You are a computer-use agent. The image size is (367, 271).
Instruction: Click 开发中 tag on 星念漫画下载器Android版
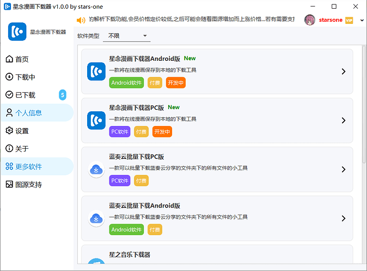click(175, 83)
